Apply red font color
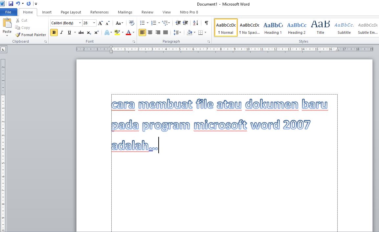The width and height of the screenshot is (379, 232). pos(128,32)
